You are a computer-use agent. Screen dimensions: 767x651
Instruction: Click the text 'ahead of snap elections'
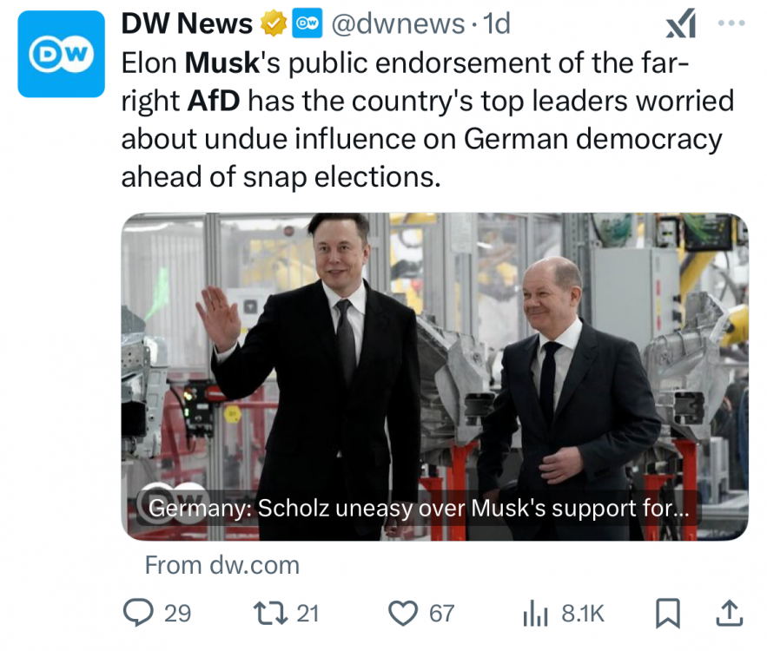click(x=282, y=176)
